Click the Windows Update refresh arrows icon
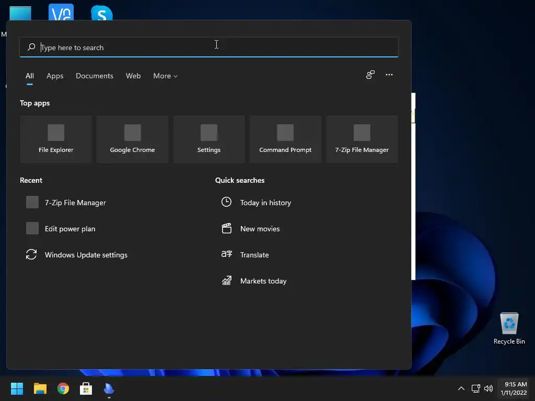 [x=31, y=254]
